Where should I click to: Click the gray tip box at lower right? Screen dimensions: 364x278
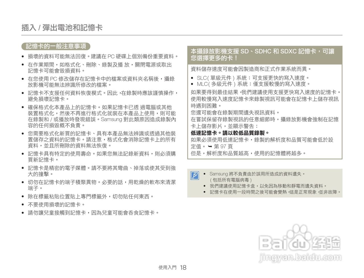tap(264, 183)
